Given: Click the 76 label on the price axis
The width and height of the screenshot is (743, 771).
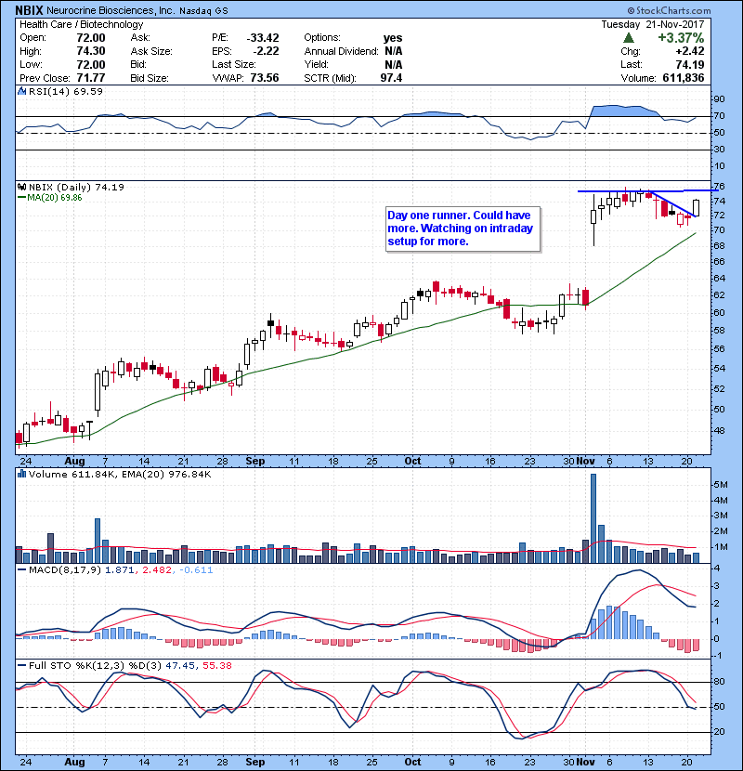Looking at the screenshot, I should pyautogui.click(x=720, y=187).
